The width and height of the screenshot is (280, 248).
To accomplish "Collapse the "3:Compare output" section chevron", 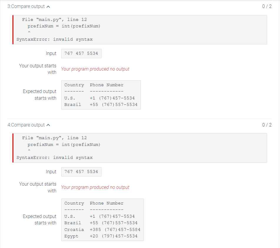I will tap(49, 6).
